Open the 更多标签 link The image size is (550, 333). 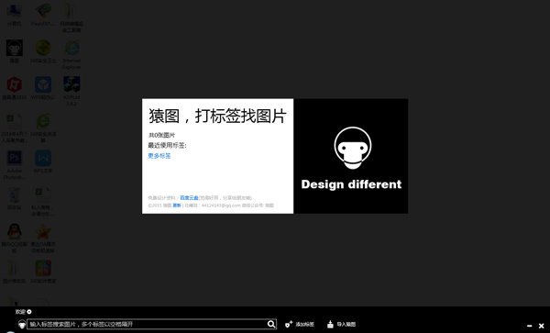[x=159, y=156]
